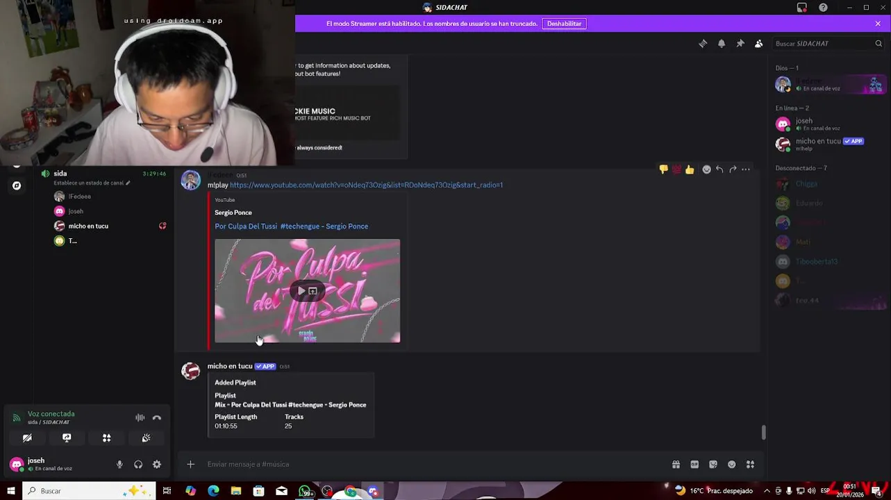Open Task View on the taskbar
Image resolution: width=891 pixels, height=500 pixels.
[x=167, y=491]
